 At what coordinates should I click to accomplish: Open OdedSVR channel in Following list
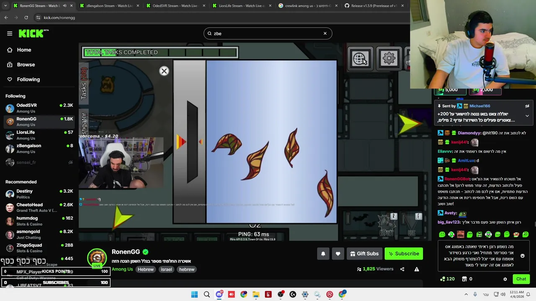tap(39, 108)
